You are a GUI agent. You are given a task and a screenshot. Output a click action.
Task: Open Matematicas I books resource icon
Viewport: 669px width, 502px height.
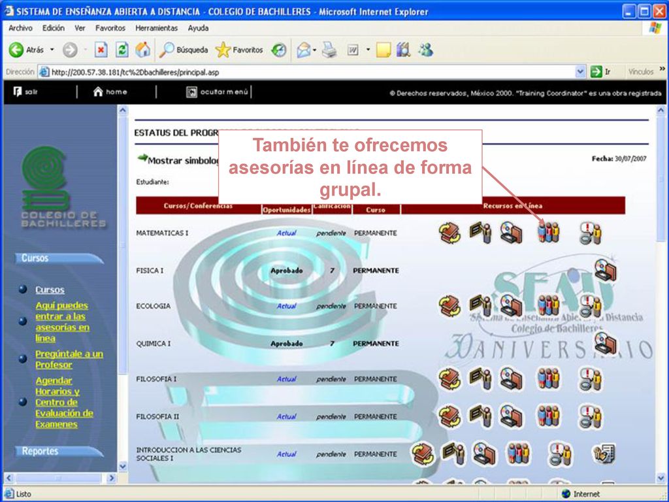pyautogui.click(x=449, y=233)
